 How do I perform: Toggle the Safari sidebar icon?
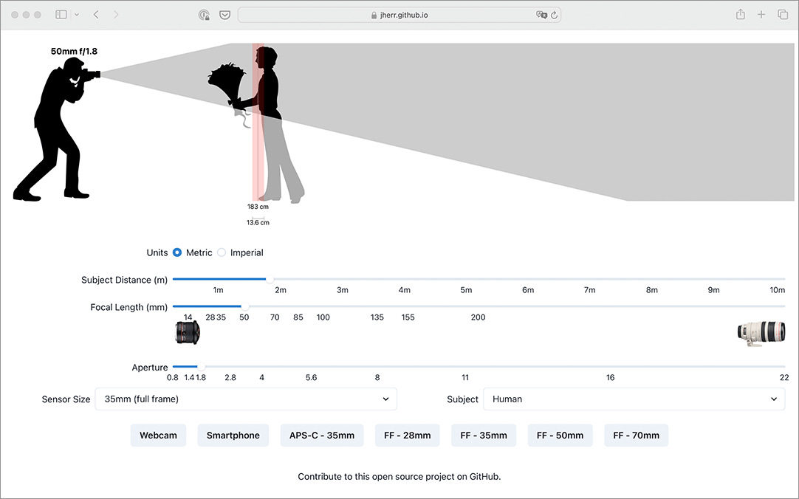coord(61,15)
